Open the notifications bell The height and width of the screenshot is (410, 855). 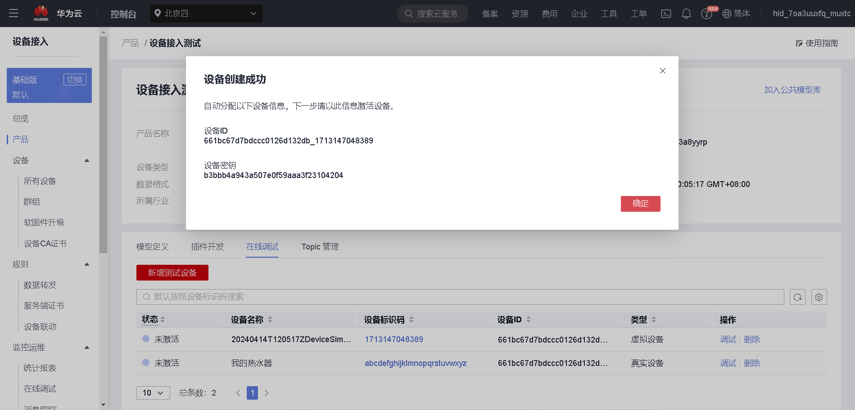(686, 14)
